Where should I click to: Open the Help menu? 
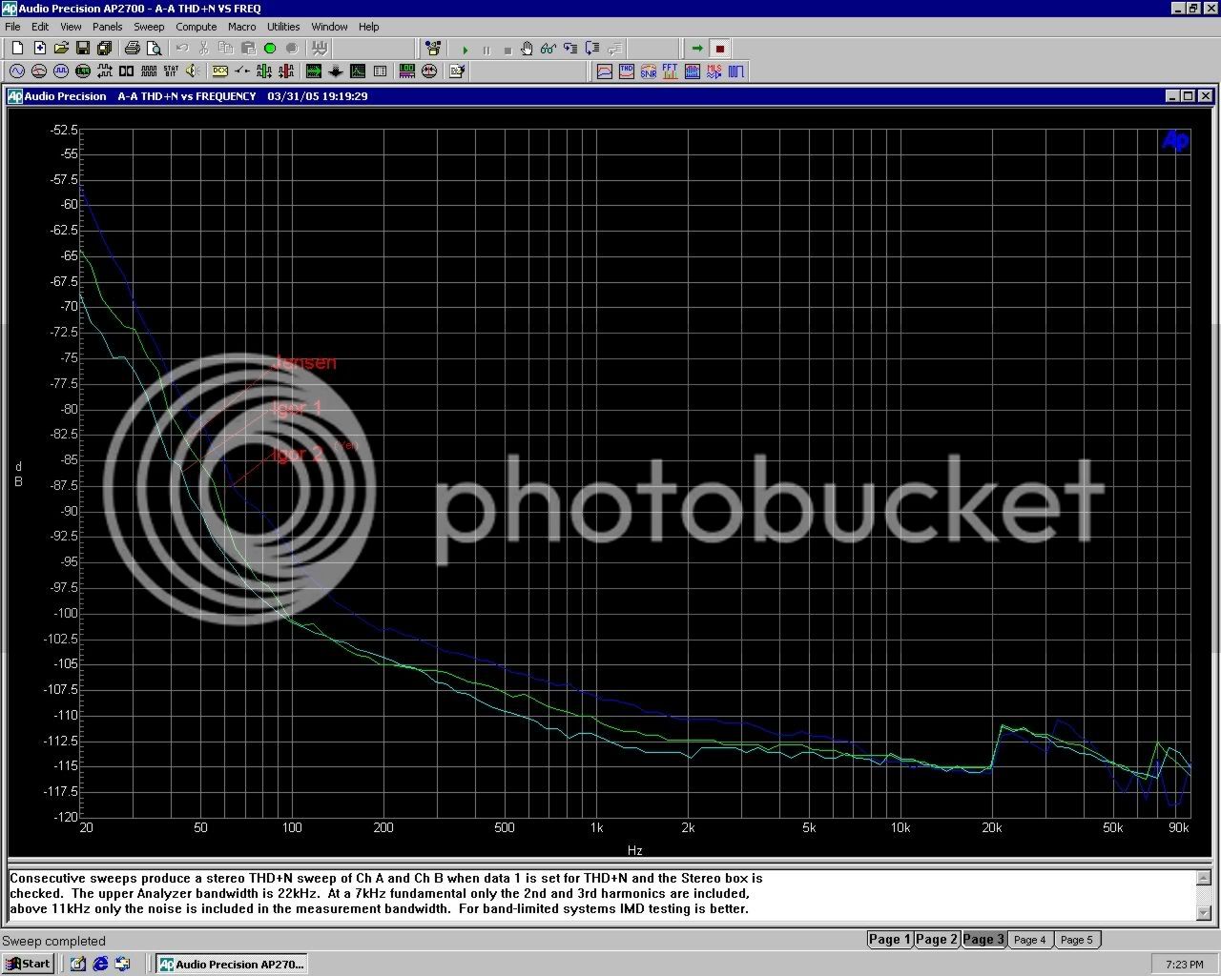click(368, 27)
